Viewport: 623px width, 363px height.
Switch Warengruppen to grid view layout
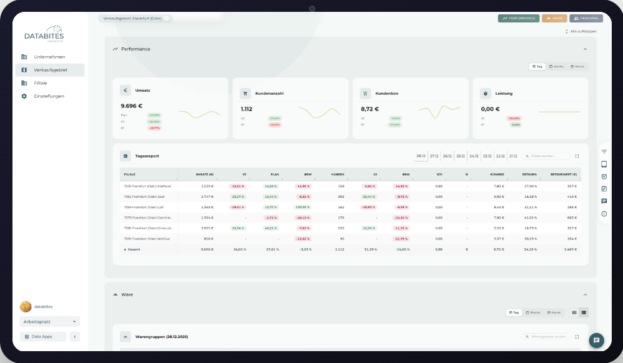pyautogui.click(x=574, y=312)
